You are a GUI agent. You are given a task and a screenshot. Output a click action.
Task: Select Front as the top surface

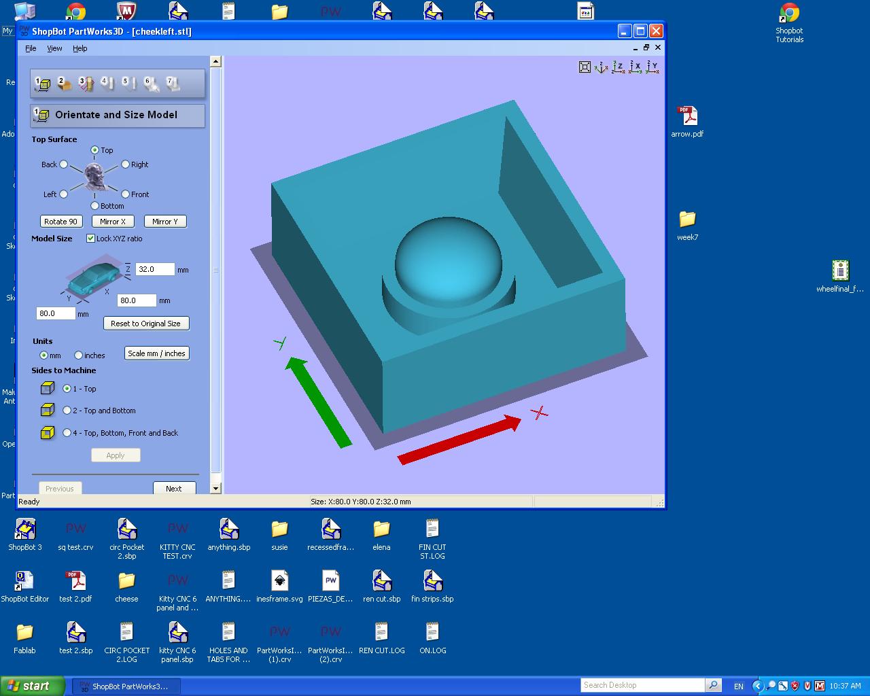click(125, 194)
